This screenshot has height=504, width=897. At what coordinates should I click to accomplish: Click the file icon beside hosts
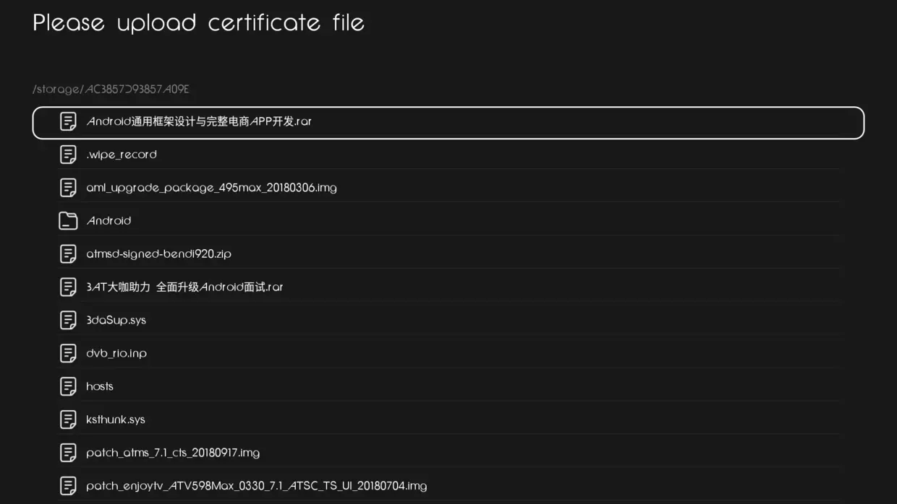pos(68,386)
